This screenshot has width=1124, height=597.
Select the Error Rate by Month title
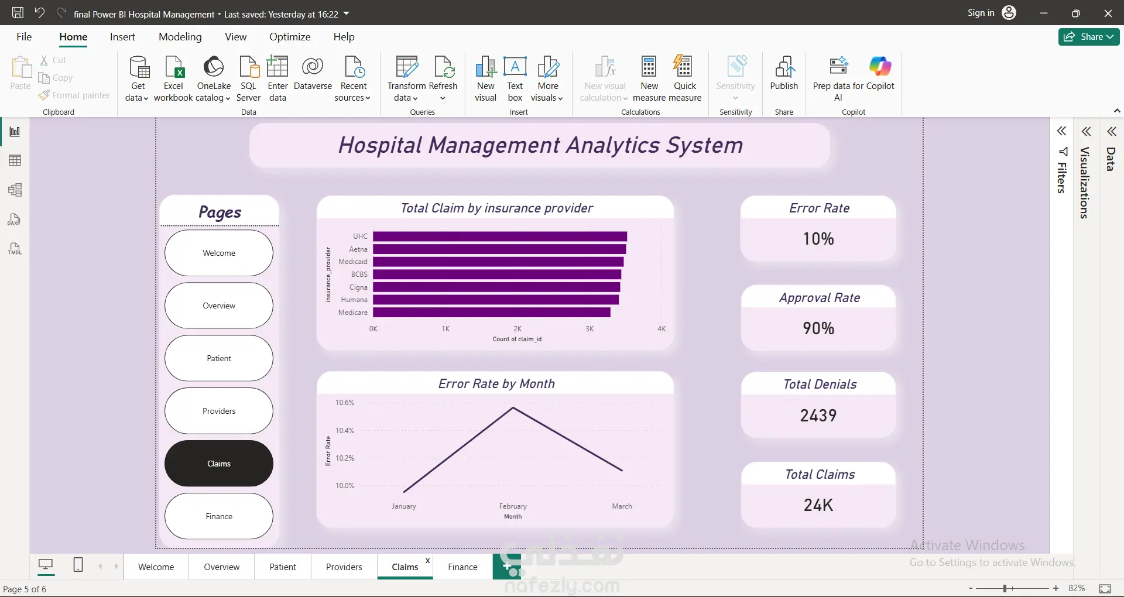pos(496,383)
